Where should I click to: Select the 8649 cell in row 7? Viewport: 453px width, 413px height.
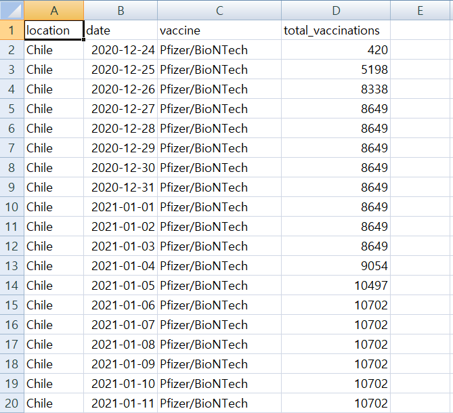coord(336,148)
